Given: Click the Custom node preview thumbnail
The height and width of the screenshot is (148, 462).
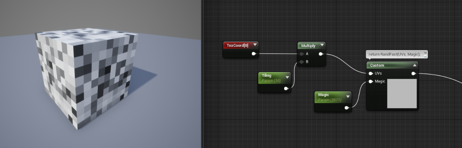Looking at the screenshot, I should coord(402,94).
